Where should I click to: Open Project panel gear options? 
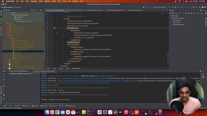[x=41, y=10]
